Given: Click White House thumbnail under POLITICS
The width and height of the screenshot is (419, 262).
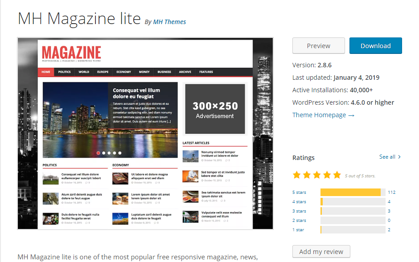Looking at the screenshot, I should coord(50,178).
